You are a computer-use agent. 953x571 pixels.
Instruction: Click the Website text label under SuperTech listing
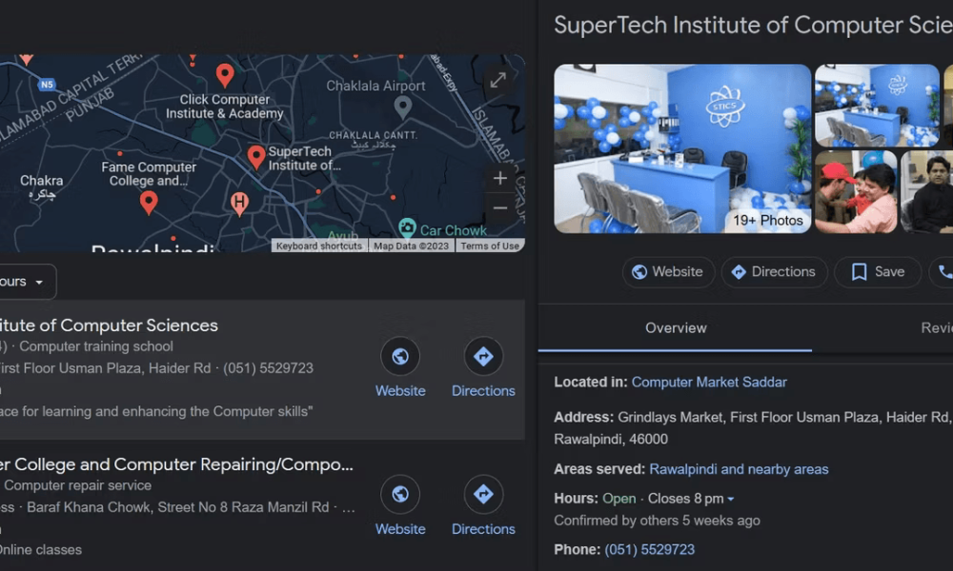[400, 391]
